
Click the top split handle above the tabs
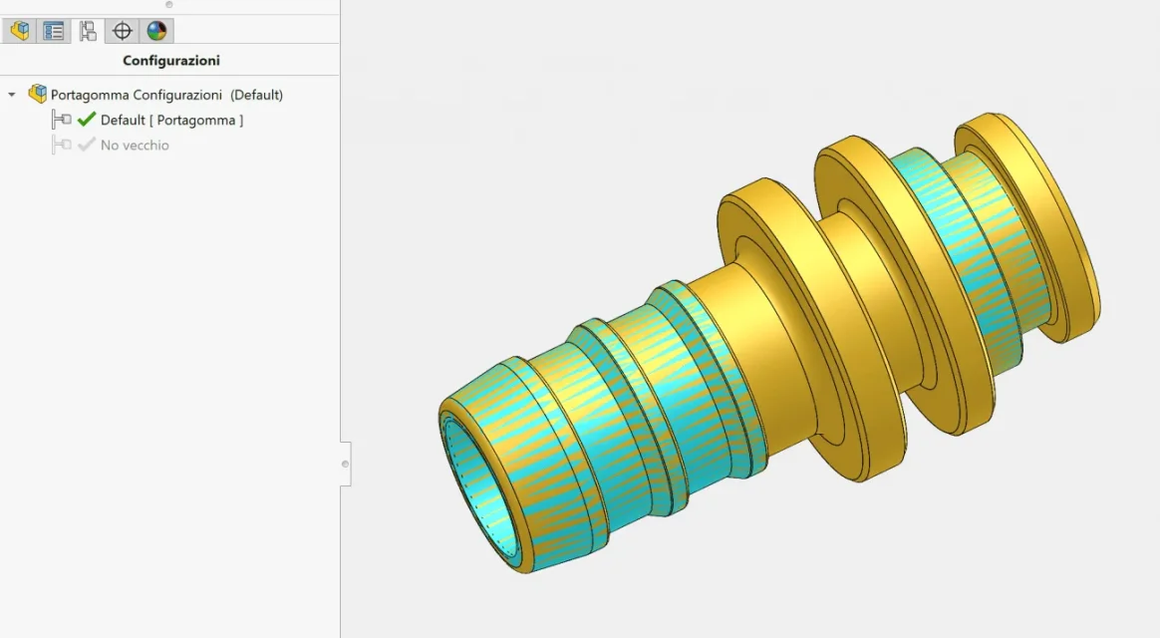169,4
